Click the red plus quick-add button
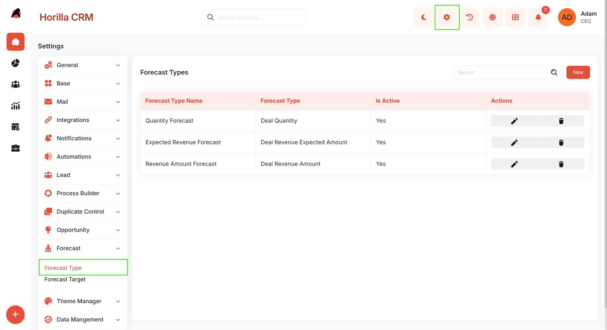607x330 pixels. click(x=15, y=315)
